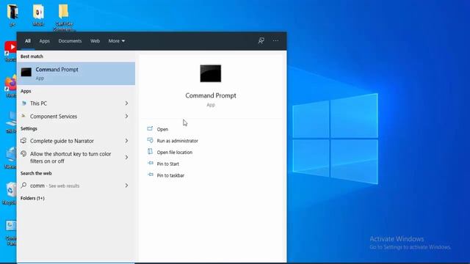Screen dimensions: 470x264
Task: Open the Command Prompt best match result
Action: coord(76,73)
